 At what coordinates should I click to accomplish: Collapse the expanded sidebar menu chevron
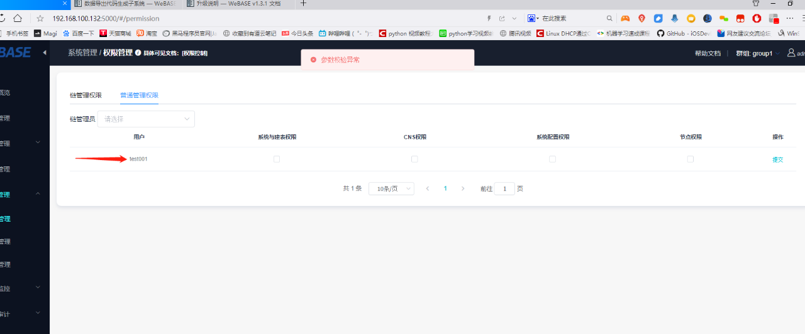pos(38,194)
